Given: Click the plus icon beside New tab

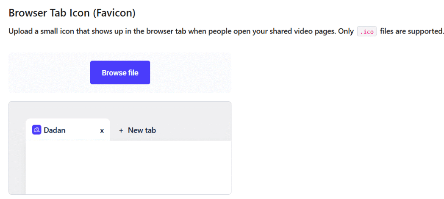Looking at the screenshot, I should tap(121, 130).
